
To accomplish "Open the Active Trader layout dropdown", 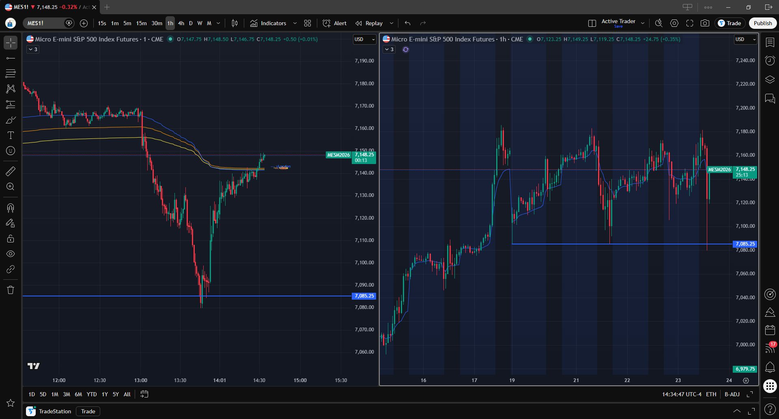I will [643, 23].
